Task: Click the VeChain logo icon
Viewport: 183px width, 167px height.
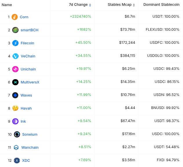Action: (15, 56)
